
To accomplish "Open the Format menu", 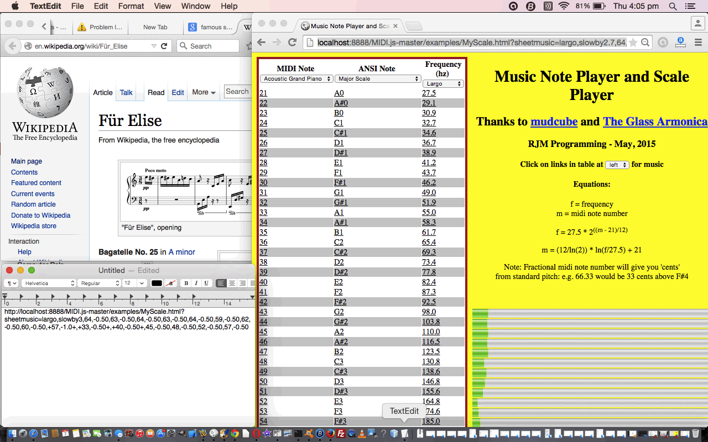I will (131, 6).
